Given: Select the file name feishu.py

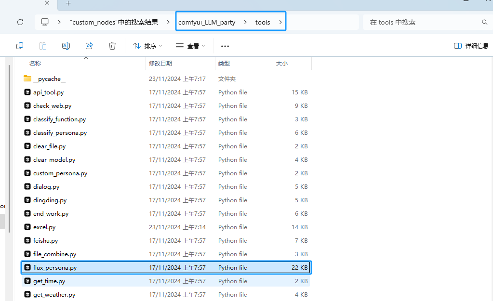Looking at the screenshot, I should point(46,241).
